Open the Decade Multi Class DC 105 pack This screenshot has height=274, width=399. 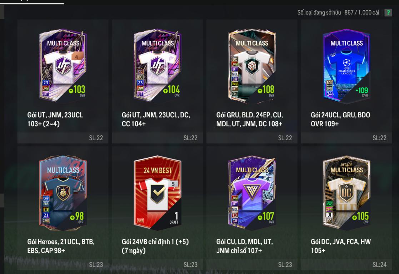coord(346,193)
